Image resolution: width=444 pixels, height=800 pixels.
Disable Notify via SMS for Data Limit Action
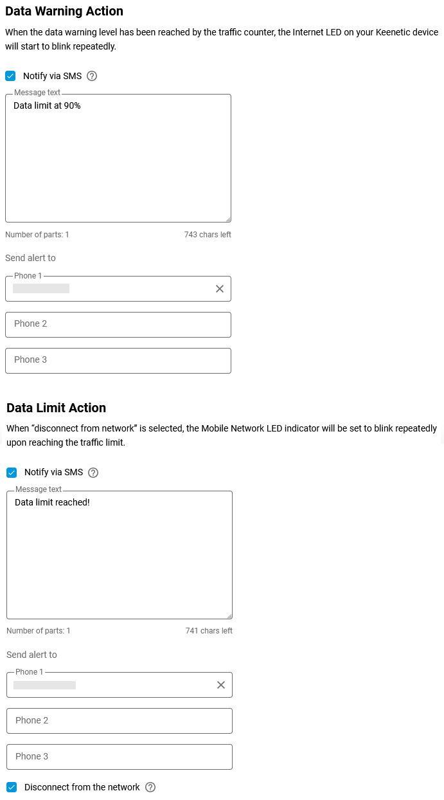[12, 472]
